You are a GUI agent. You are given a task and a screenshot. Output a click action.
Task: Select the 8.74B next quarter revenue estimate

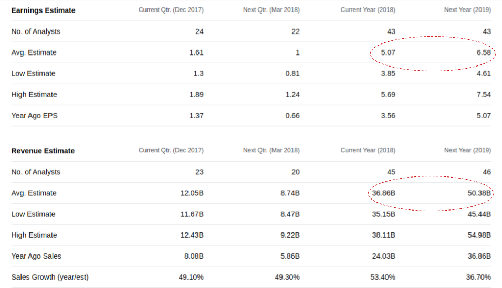[290, 193]
